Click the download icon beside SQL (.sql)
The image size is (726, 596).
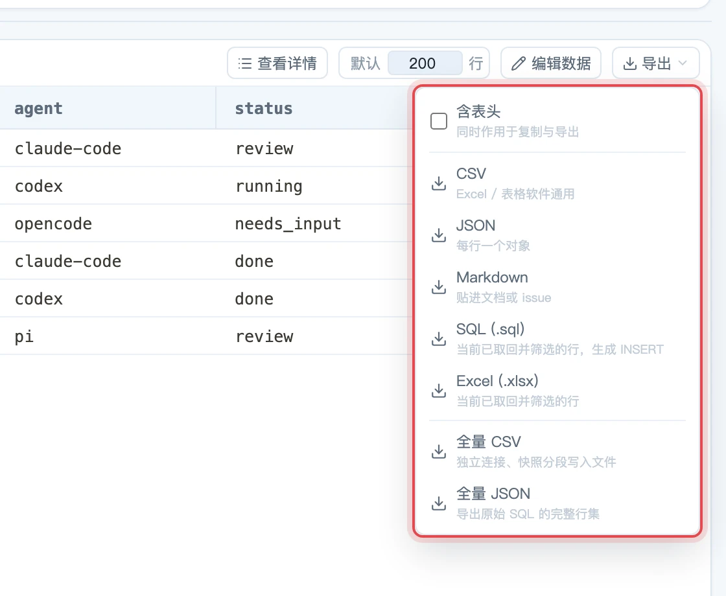click(438, 339)
